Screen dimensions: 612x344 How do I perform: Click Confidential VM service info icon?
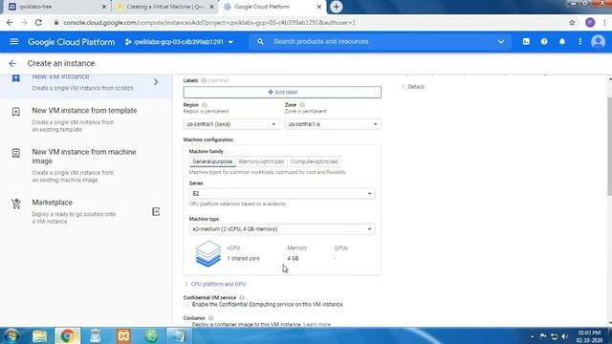242,297
